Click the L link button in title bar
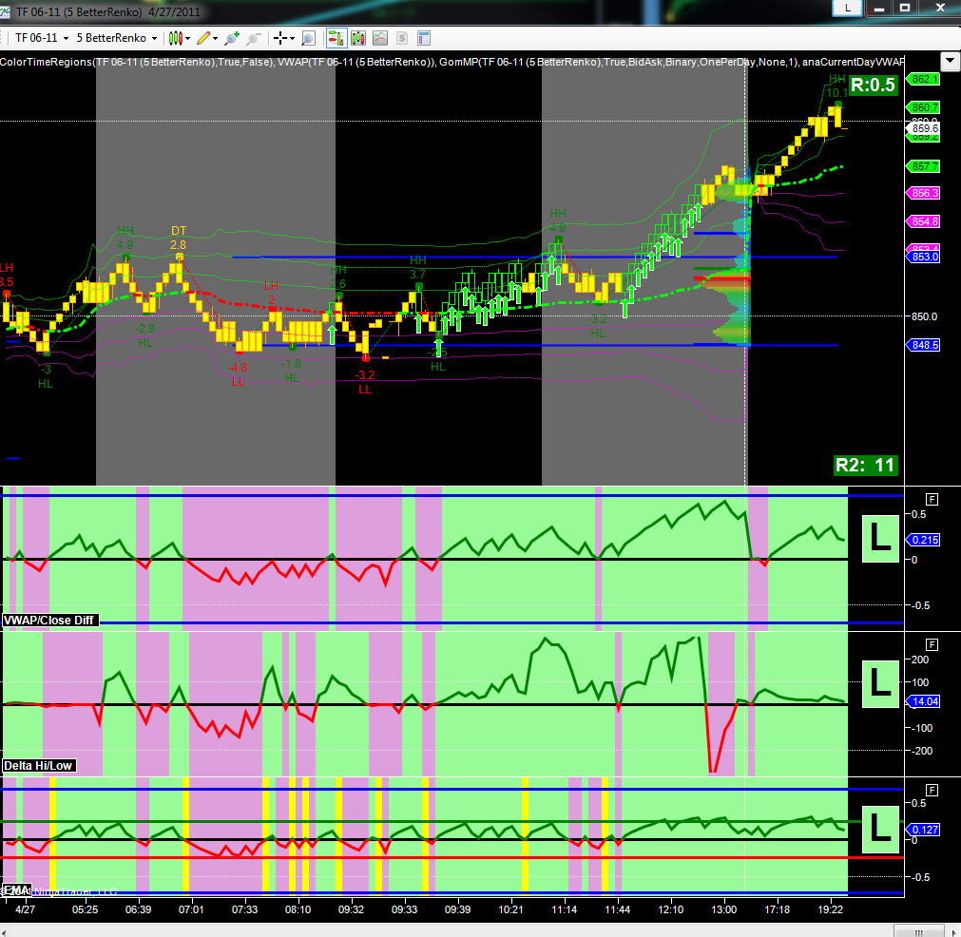Screen dimensions: 961x937 coord(848,8)
